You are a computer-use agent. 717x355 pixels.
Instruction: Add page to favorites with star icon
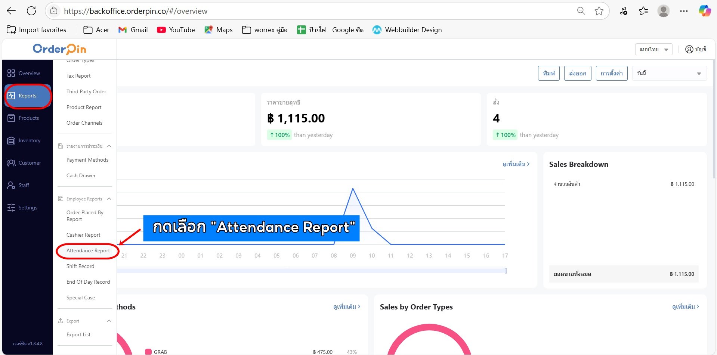click(x=599, y=11)
